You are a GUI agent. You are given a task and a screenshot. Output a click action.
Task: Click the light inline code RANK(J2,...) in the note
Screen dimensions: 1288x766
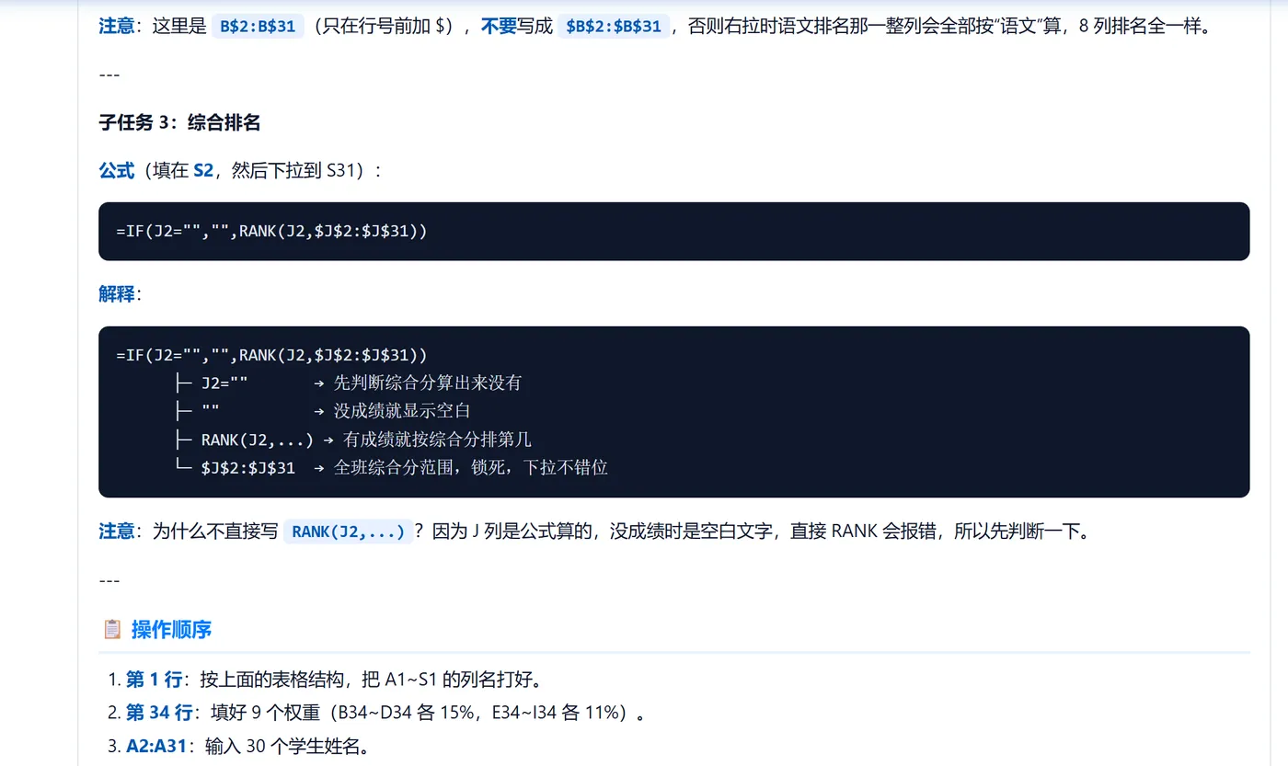click(x=349, y=532)
